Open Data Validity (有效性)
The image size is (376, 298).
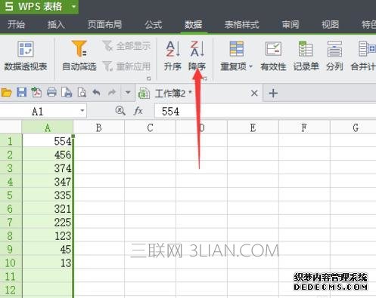pos(273,56)
